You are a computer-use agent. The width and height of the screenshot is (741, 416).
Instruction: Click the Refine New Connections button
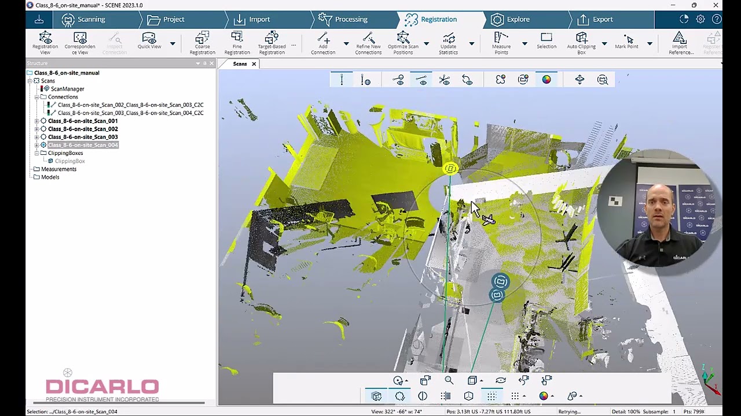(368, 43)
